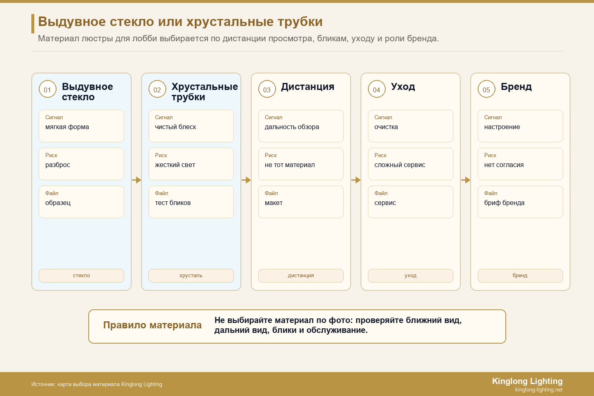594x396 pixels.
Task: Click the хрусталь tag button
Action: [191, 276]
